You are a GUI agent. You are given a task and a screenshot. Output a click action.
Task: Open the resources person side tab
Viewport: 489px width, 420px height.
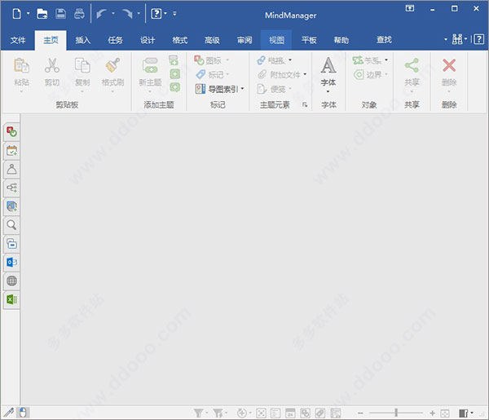[x=12, y=170]
